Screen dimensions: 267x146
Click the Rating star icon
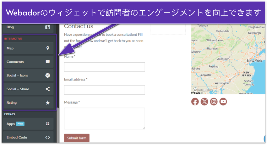coord(48,102)
